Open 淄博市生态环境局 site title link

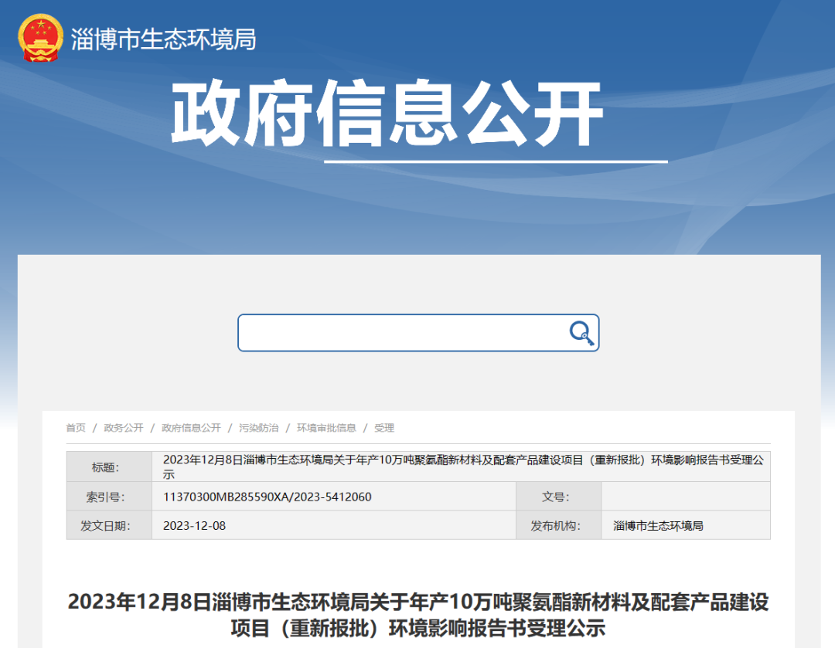pyautogui.click(x=163, y=39)
